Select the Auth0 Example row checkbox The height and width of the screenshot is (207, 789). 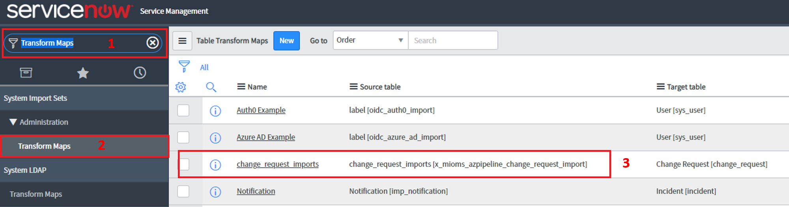click(183, 110)
